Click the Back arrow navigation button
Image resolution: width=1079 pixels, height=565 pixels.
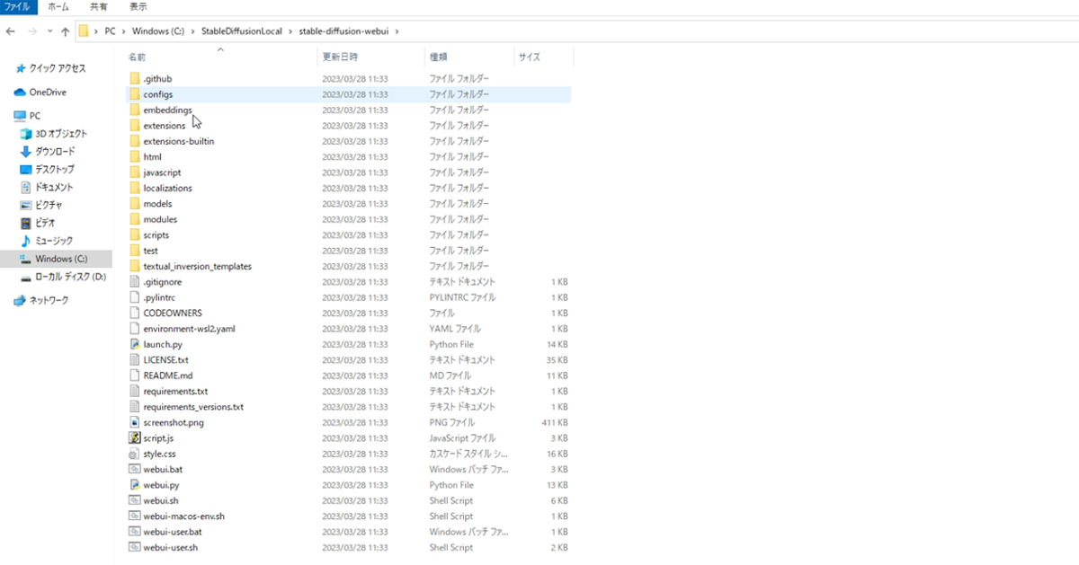tap(10, 31)
